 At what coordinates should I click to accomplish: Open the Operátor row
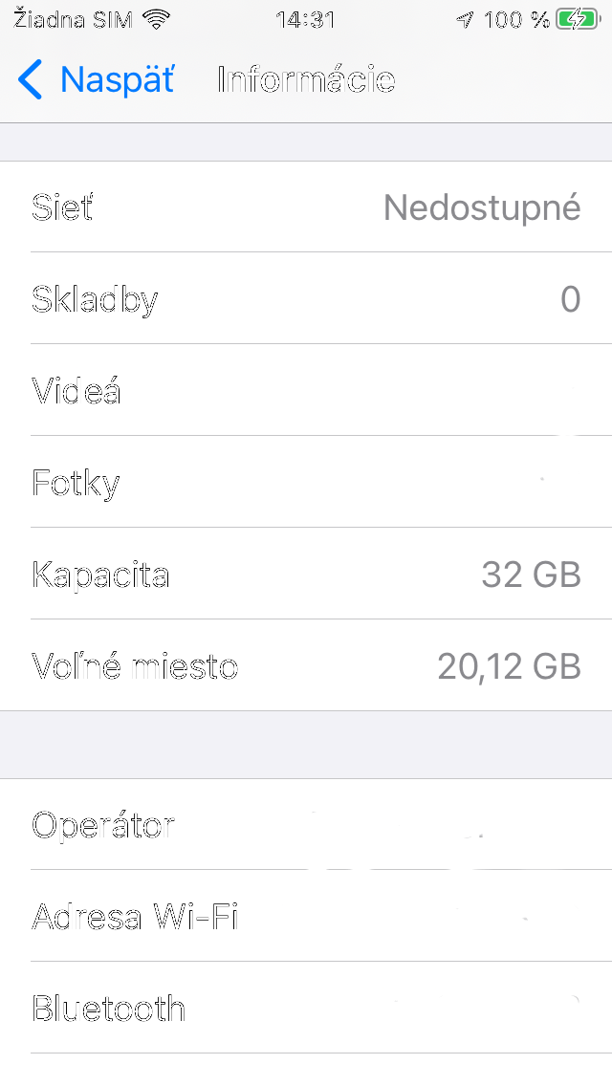coord(306,825)
